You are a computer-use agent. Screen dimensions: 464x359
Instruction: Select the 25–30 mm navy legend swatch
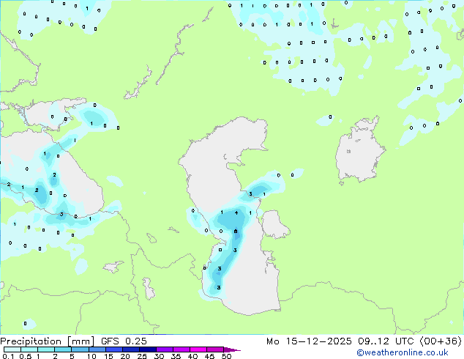pyautogui.click(x=148, y=349)
